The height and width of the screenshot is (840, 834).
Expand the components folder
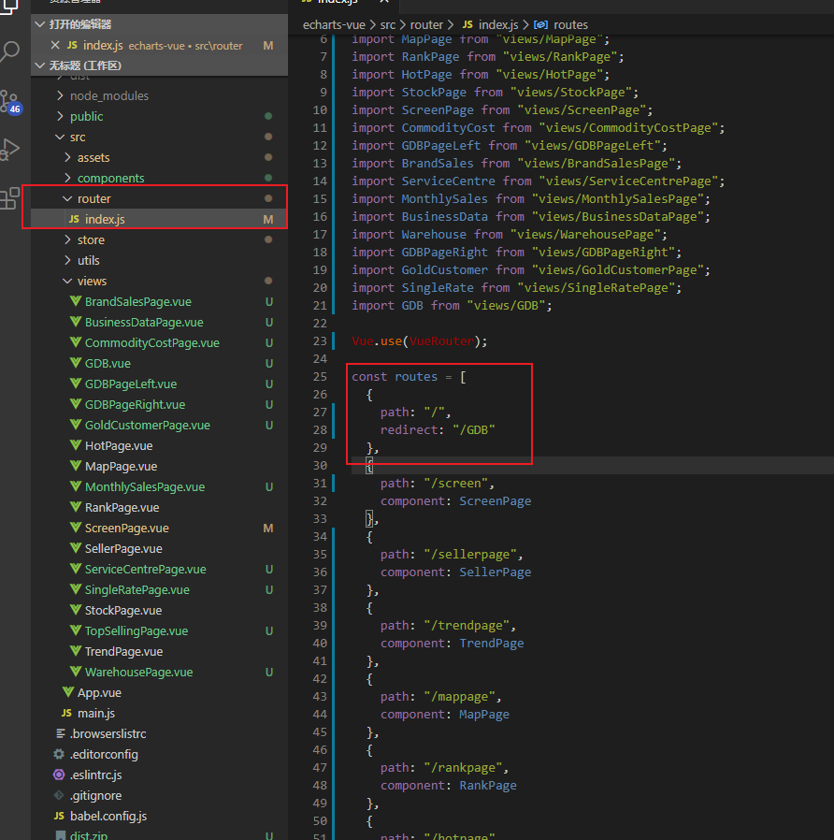(x=67, y=178)
